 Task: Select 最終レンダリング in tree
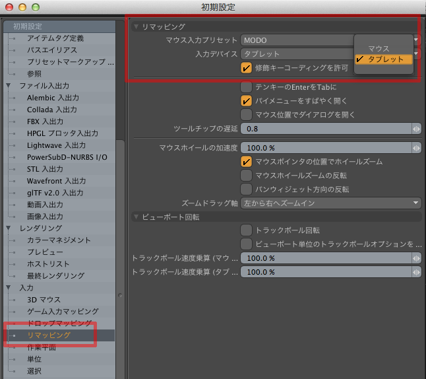(55, 275)
